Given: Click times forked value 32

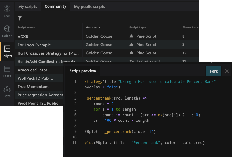Looking at the screenshot, I should pyautogui.click(x=184, y=53).
